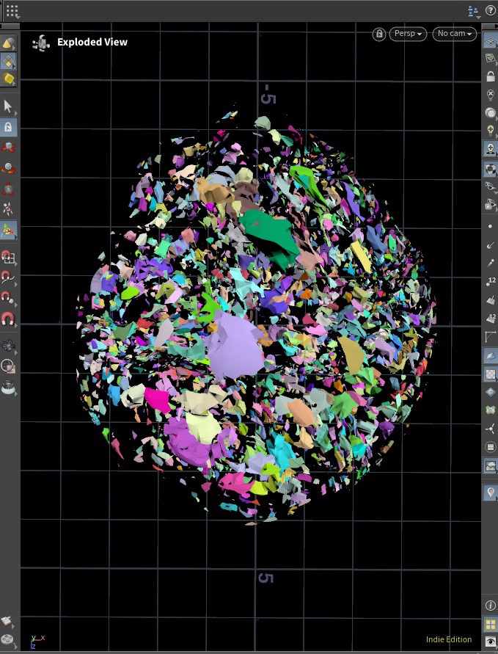
Task: Open the pane grid menu icon
Action: pyautogui.click(x=12, y=11)
